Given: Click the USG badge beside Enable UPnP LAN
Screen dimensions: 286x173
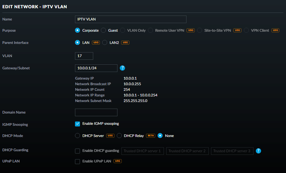Looking at the screenshot, I should pos(117,161).
